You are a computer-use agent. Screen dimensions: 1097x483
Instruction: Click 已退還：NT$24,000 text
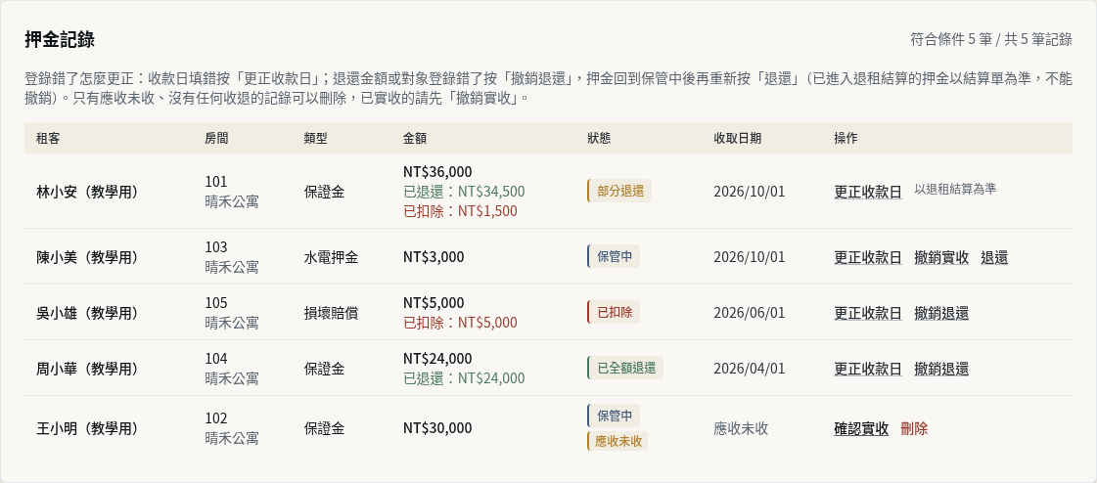465,378
